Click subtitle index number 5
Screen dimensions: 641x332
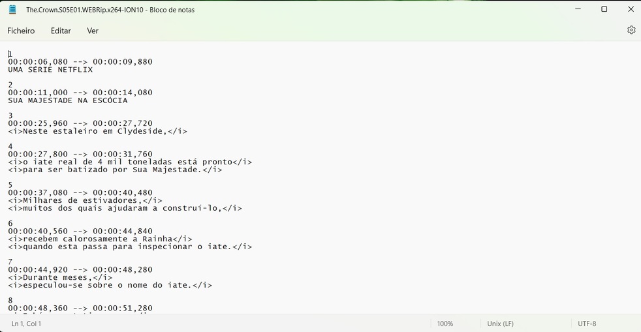(10, 185)
